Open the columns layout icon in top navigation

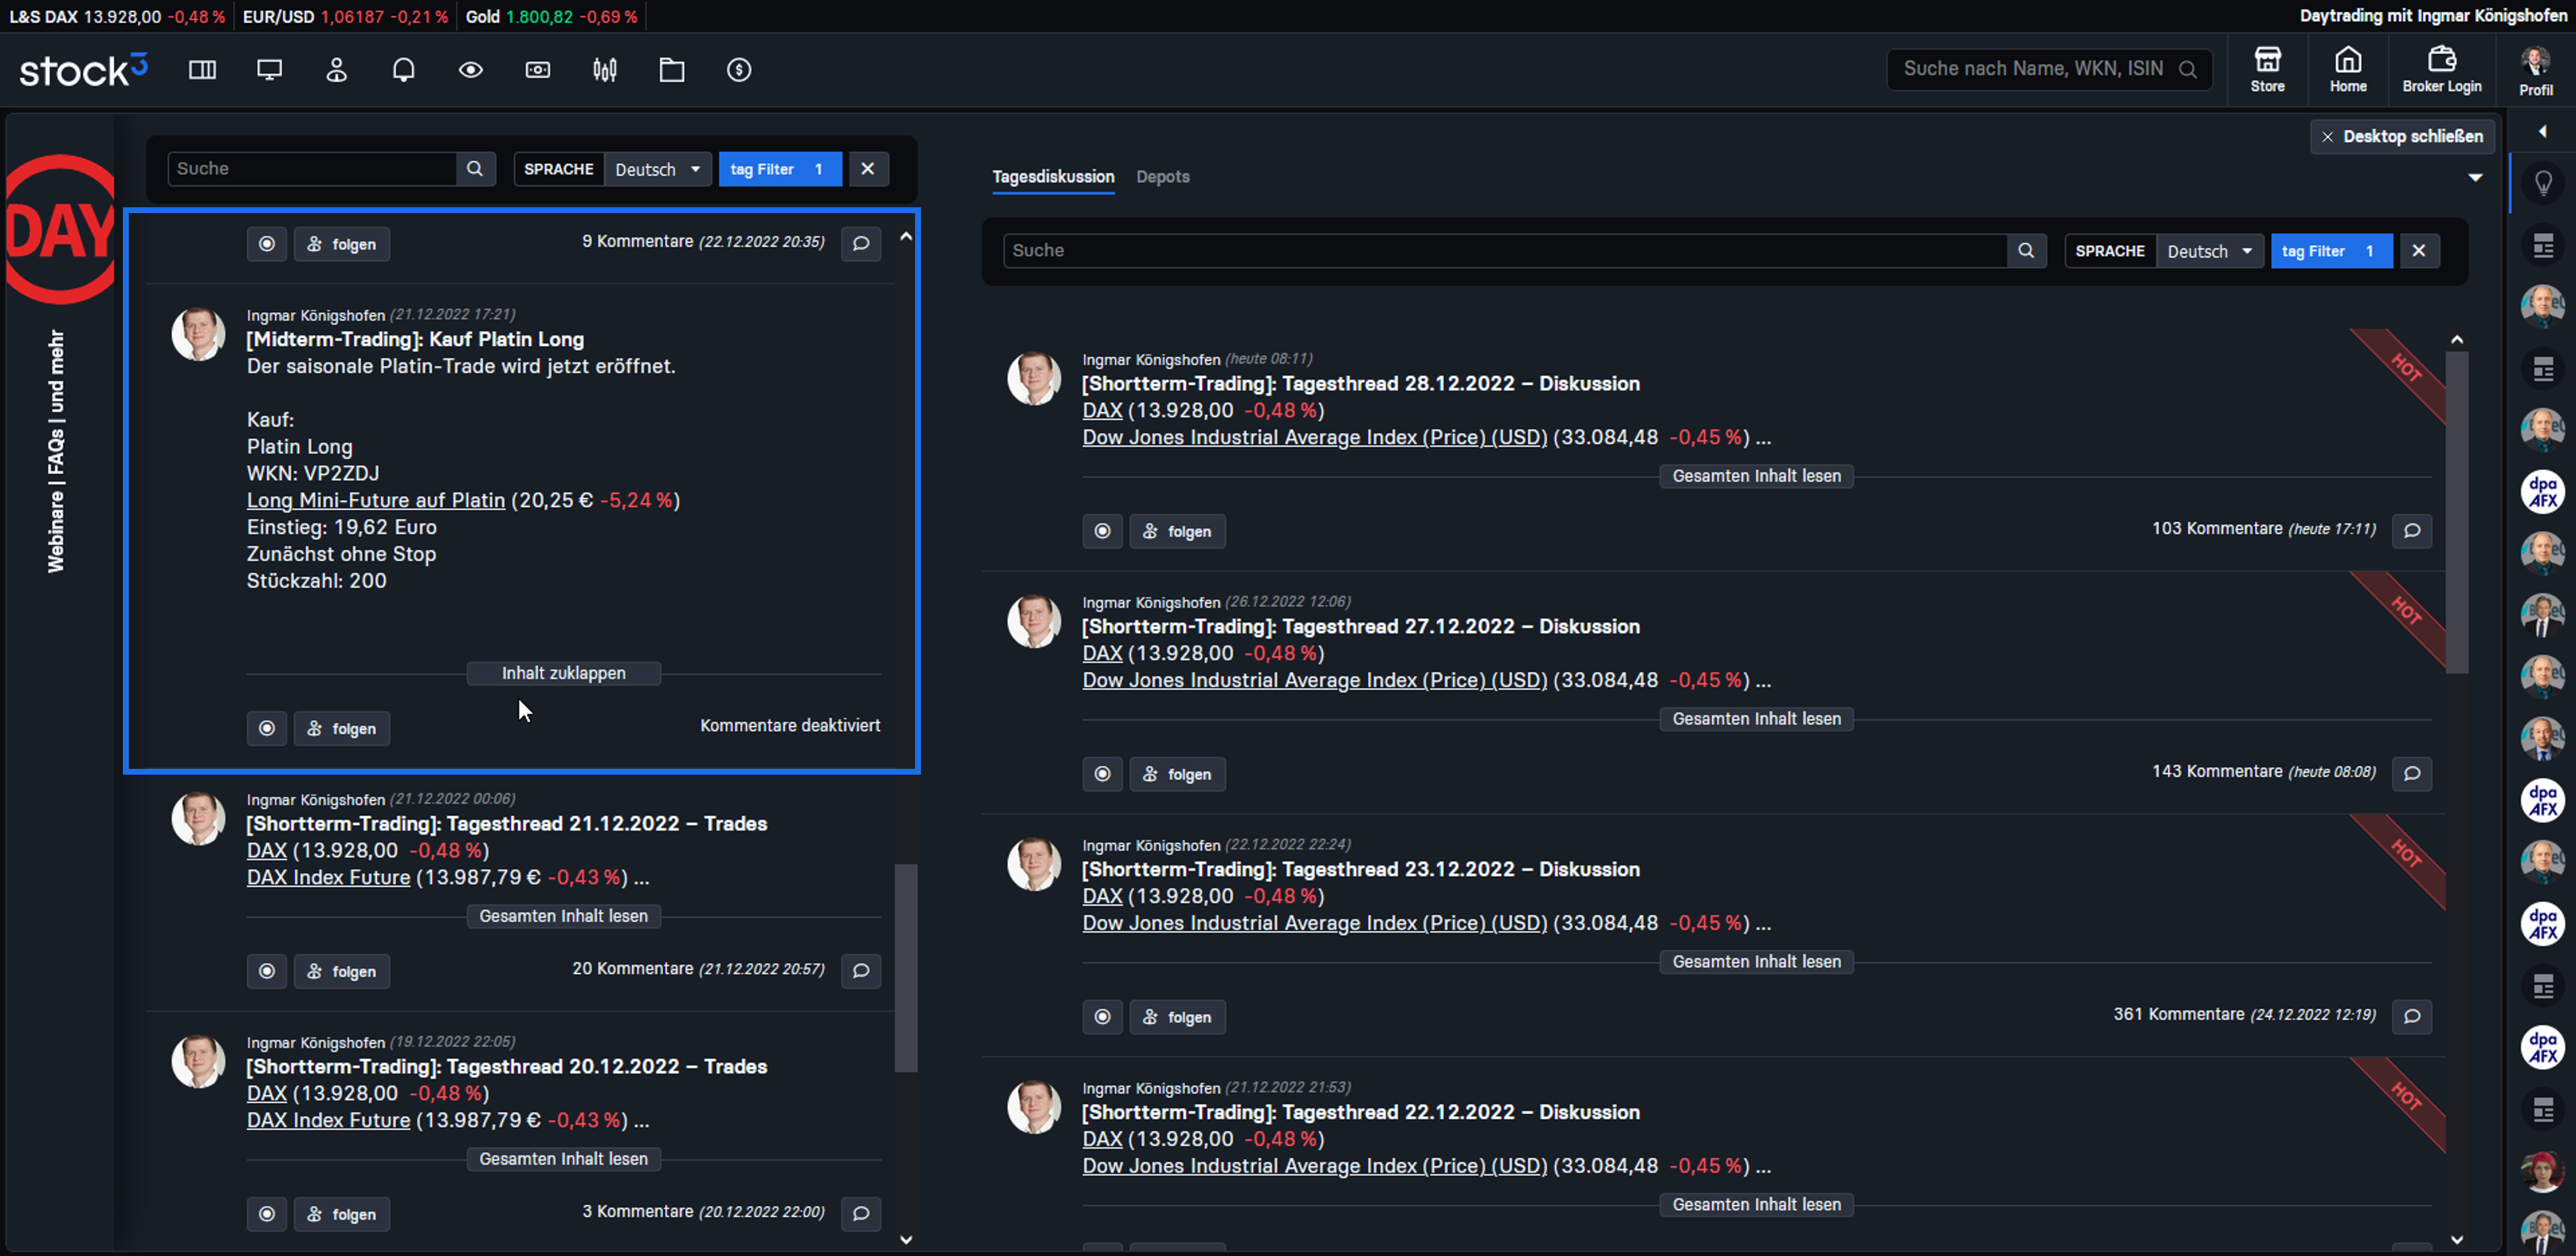click(202, 70)
